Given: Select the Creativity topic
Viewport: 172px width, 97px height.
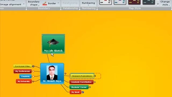Looking at the screenshot, I should coord(26,76).
